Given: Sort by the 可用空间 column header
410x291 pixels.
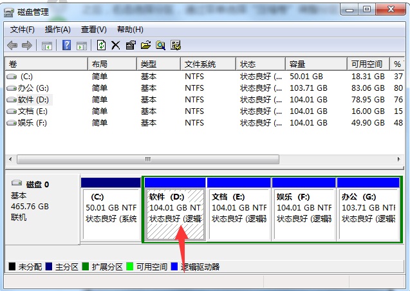Looking at the screenshot, I should (x=369, y=64).
